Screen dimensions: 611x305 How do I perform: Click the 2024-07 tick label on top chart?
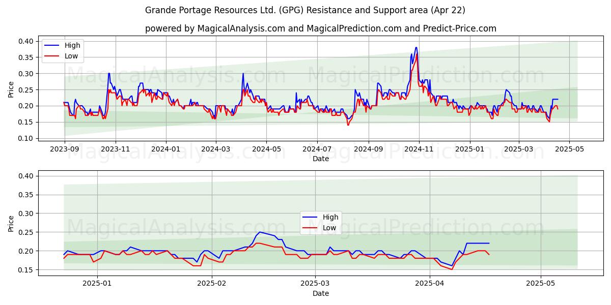(317, 149)
